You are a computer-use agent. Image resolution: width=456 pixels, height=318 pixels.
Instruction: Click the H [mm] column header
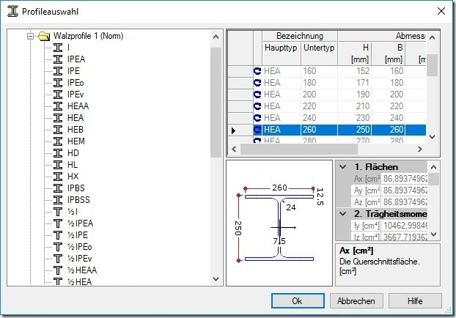pos(355,53)
